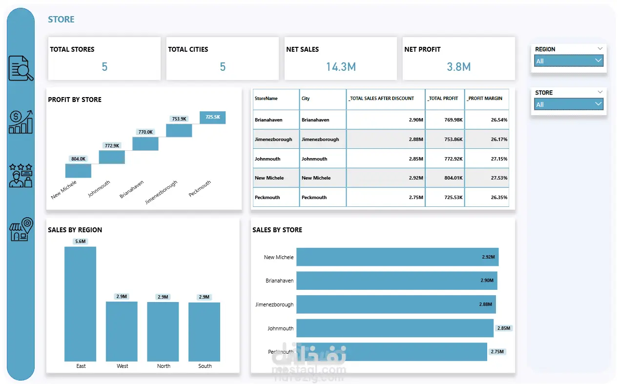The image size is (618, 384).
Task: Select the East bar in Sales by Region
Action: (80, 303)
